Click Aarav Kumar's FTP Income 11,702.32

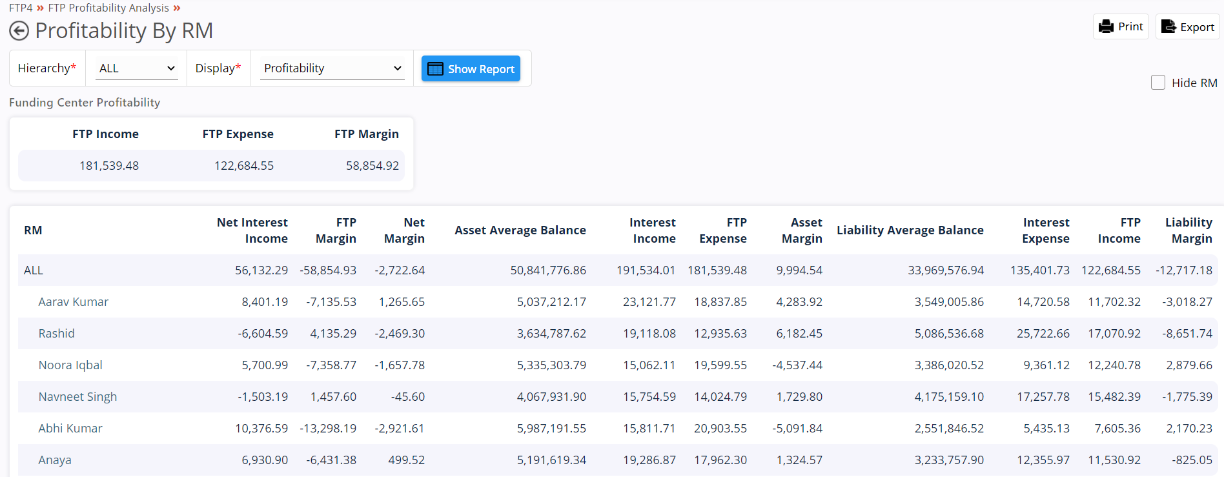click(x=1114, y=302)
